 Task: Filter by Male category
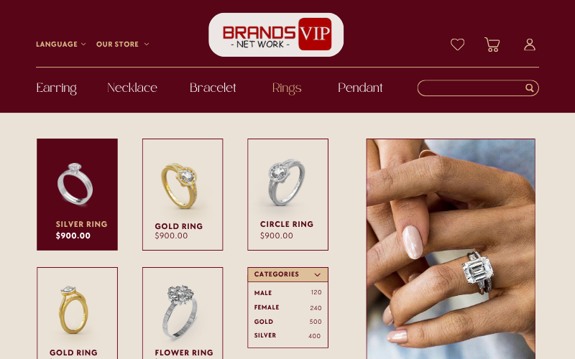[287, 293]
